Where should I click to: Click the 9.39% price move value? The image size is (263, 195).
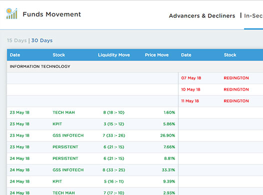[x=169, y=181]
